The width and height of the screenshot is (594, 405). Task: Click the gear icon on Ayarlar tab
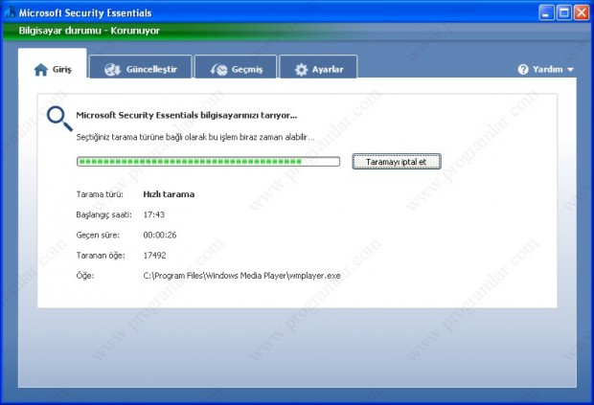pyautogui.click(x=302, y=70)
